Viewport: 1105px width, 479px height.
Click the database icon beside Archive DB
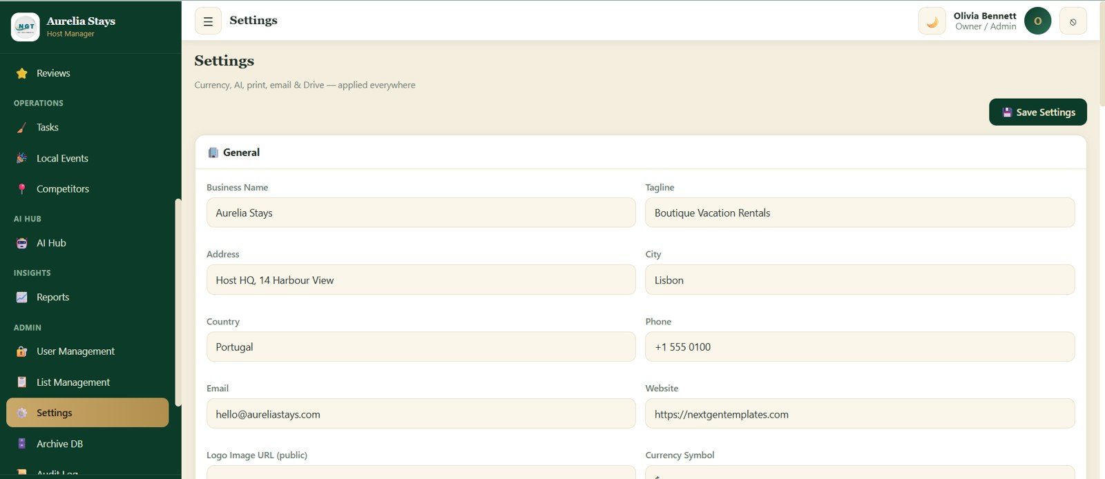click(x=22, y=444)
